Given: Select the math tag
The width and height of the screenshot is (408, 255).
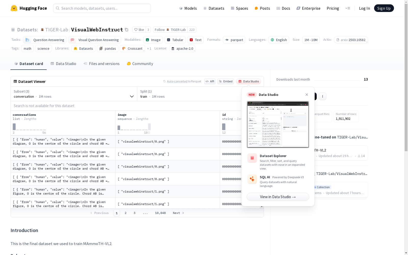Looking at the screenshot, I should (x=28, y=48).
